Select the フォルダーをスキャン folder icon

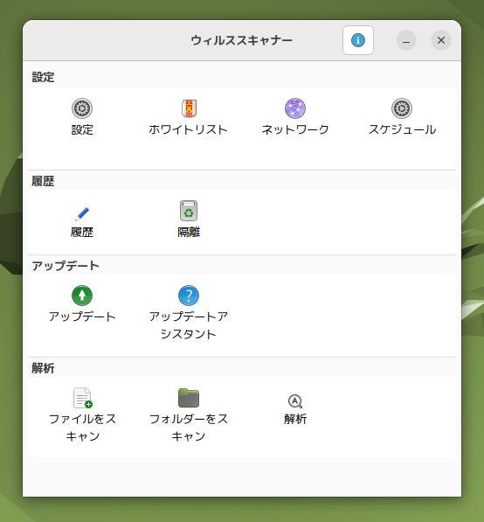point(189,398)
